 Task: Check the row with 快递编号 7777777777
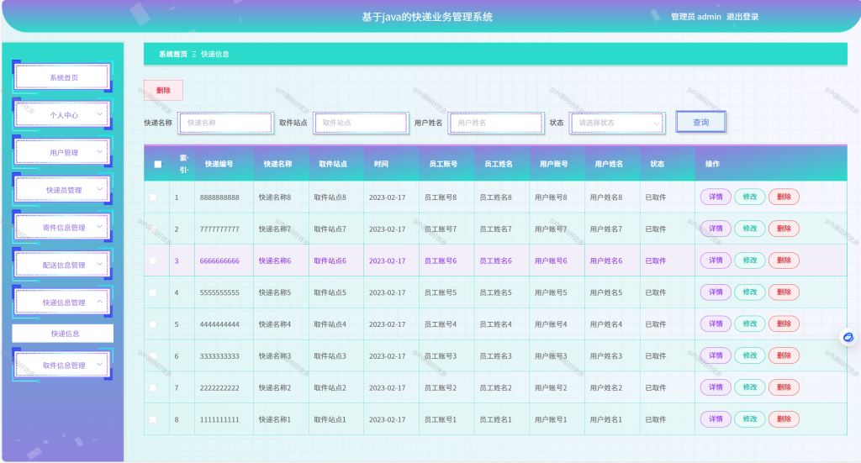tap(153, 229)
